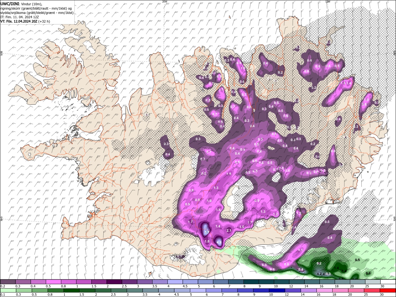Select the 14 swatch in upper legend row

(x=312, y=282)
